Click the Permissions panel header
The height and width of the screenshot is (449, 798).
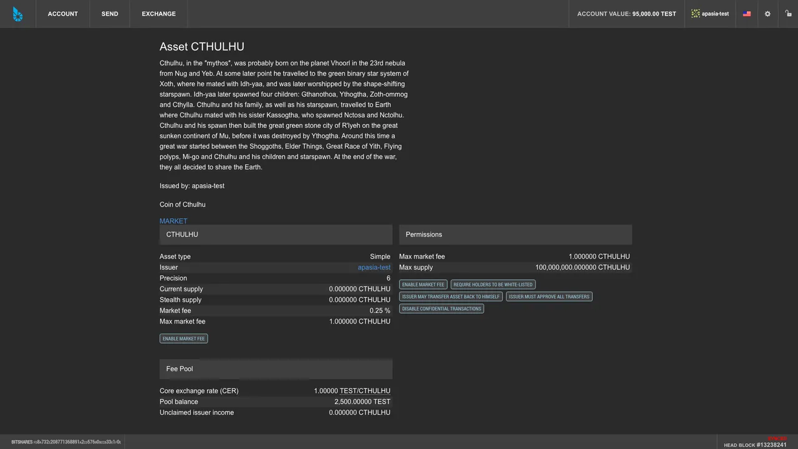pos(516,234)
